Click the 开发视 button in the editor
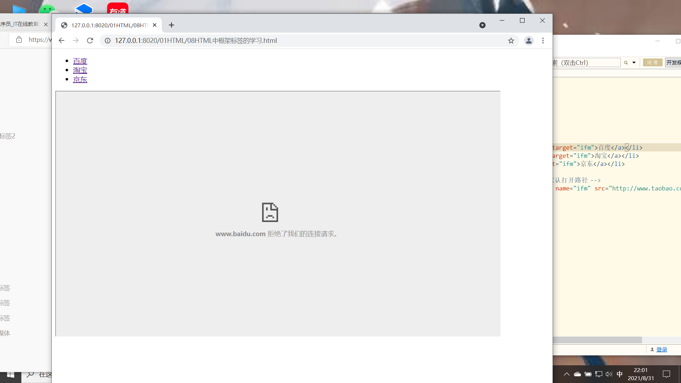Viewport: 681px width, 383px height. click(x=673, y=62)
